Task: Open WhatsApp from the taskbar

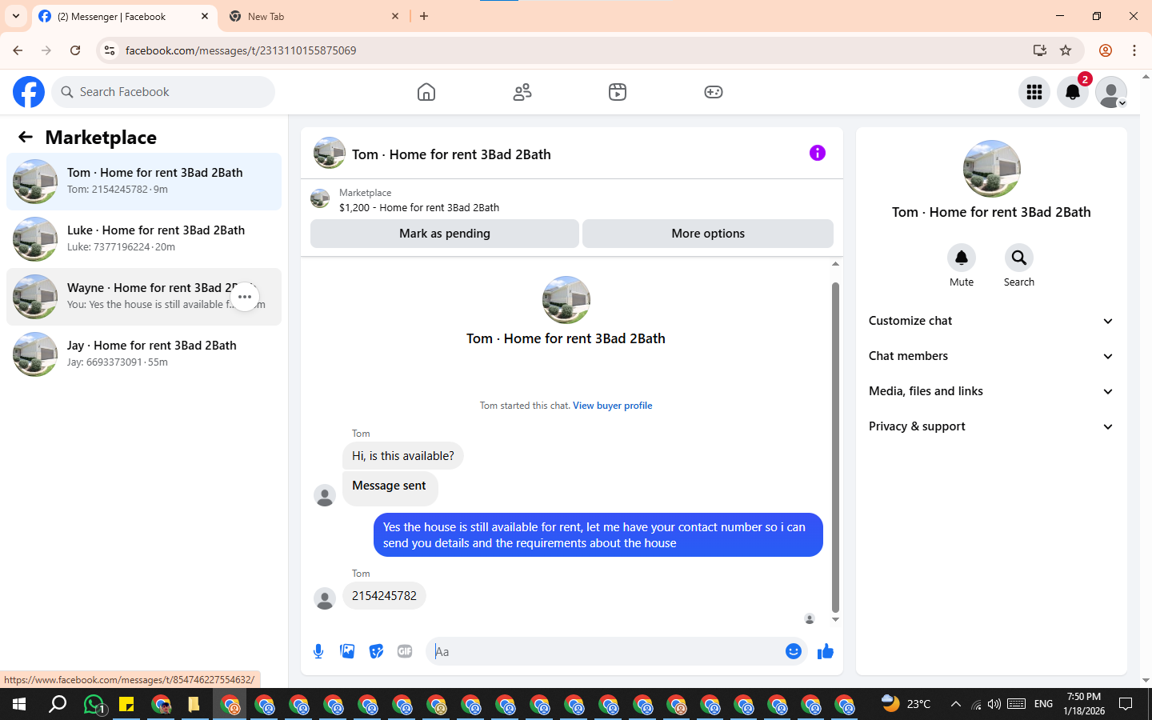Action: coord(94,704)
